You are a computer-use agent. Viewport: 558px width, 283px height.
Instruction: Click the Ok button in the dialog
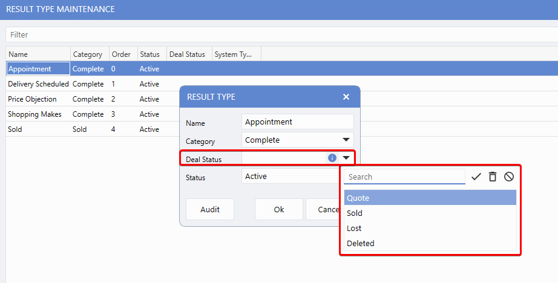278,209
